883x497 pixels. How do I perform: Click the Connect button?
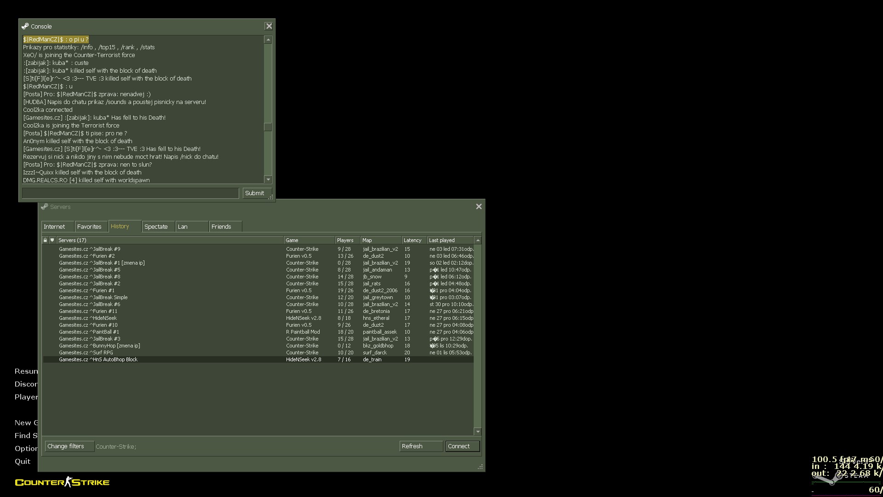462,446
